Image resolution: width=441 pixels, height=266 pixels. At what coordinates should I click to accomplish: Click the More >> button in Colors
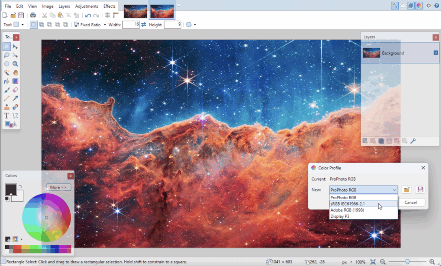pos(59,188)
